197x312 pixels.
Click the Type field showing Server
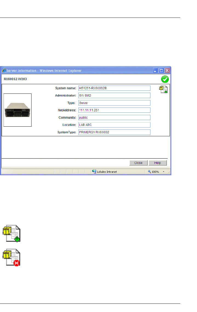point(114,103)
